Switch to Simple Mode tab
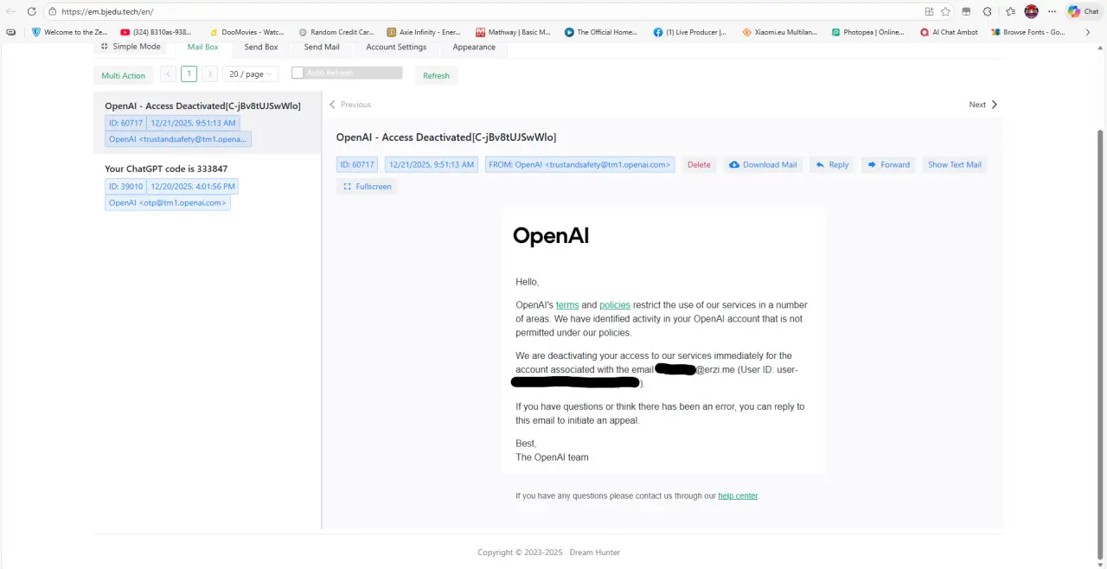Image resolution: width=1107 pixels, height=569 pixels. (131, 47)
